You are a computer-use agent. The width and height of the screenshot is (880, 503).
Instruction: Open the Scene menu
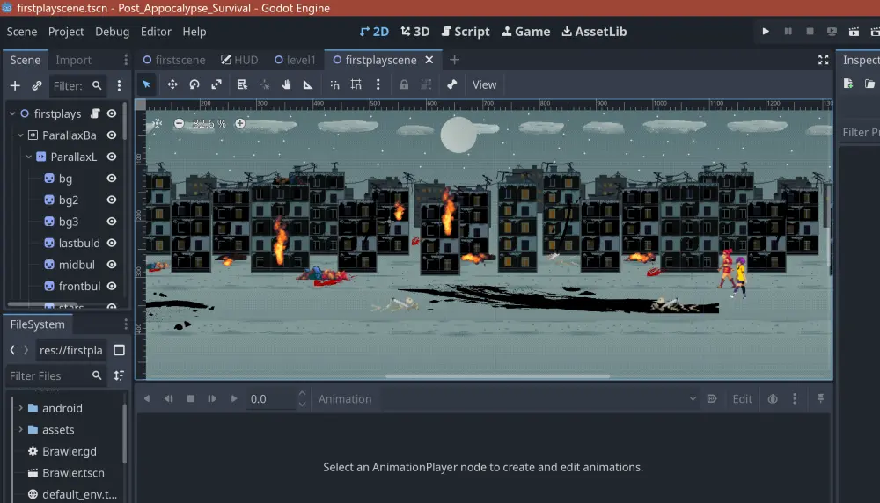point(22,32)
